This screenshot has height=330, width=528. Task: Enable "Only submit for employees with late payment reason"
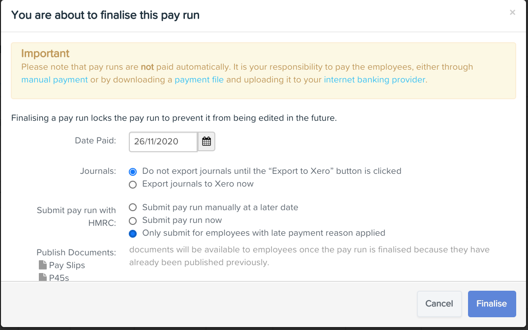pyautogui.click(x=133, y=233)
